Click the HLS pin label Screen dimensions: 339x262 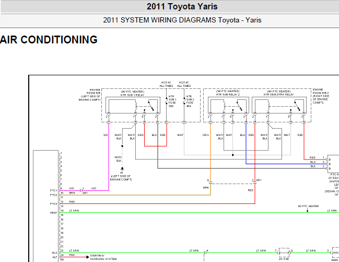pos(54,253)
